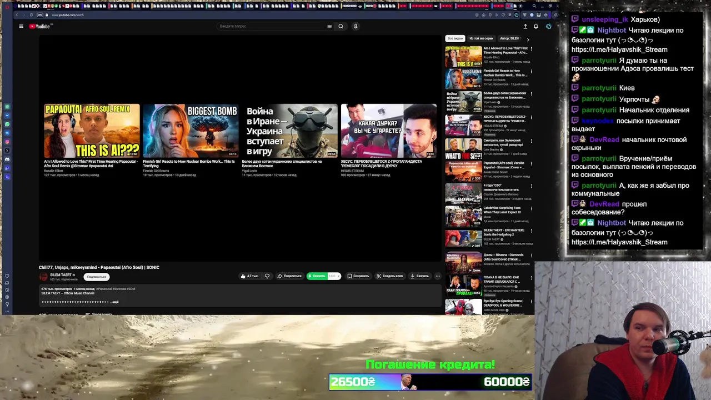This screenshot has height=400, width=711.
Task: Reload the page with the browser refresh icon
Action: (x=31, y=15)
